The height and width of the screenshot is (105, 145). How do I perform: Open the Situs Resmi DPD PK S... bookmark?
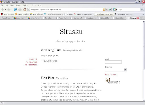pyautogui.click(x=124, y=14)
